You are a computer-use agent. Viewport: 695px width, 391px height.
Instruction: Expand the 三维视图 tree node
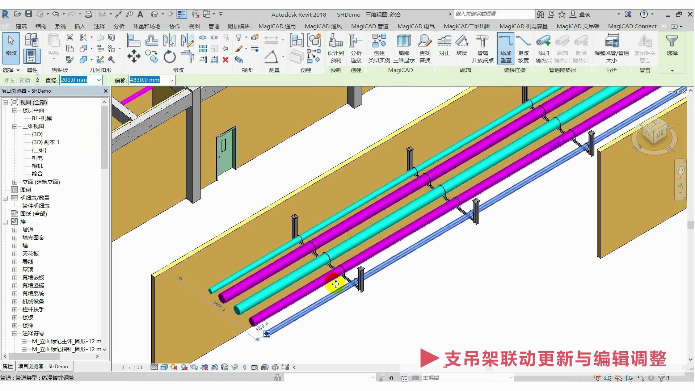pyautogui.click(x=14, y=126)
